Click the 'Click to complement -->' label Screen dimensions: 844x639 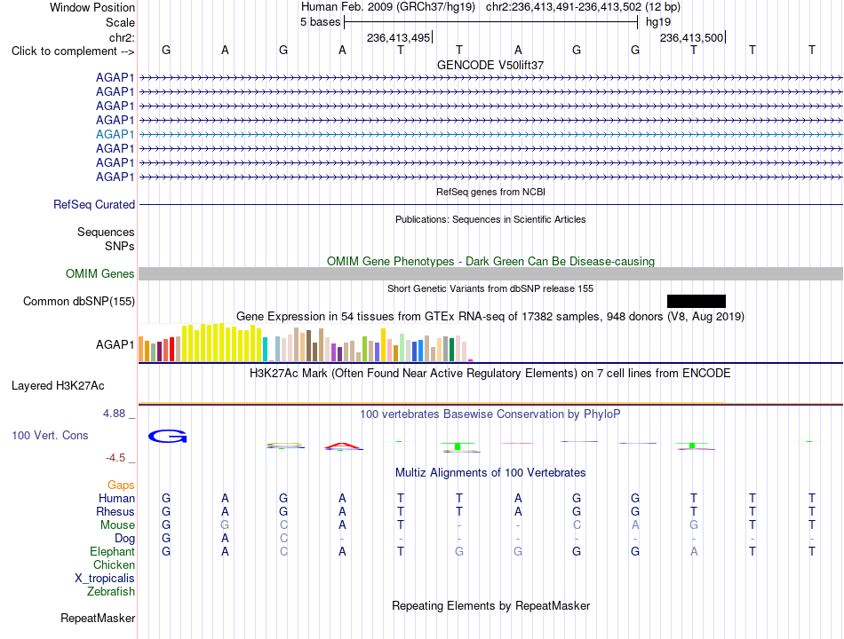73,51
